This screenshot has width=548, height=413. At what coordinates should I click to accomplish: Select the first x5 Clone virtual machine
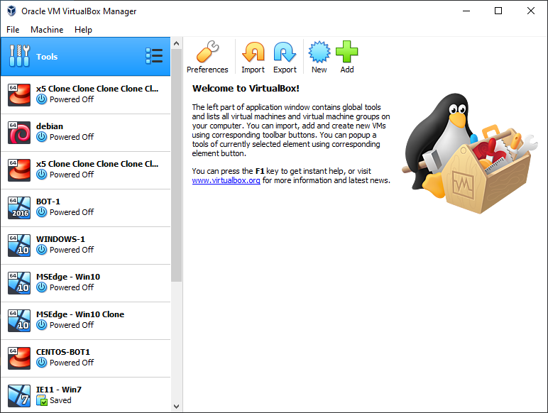point(85,94)
